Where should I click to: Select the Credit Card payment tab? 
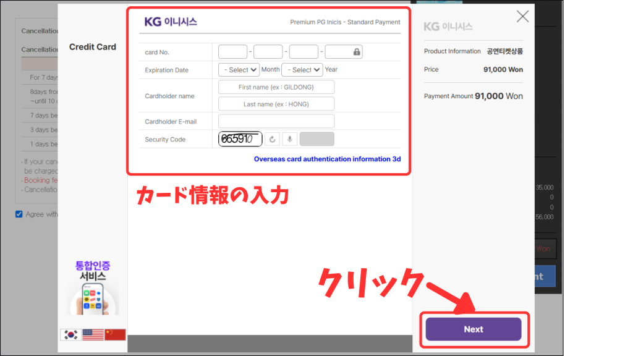coord(93,47)
